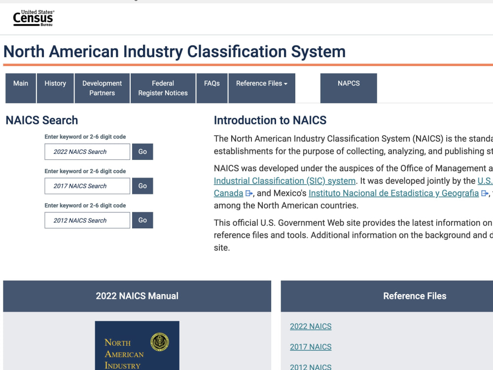Click the external link icon after Canada
This screenshot has height=370, width=493.
[249, 193]
